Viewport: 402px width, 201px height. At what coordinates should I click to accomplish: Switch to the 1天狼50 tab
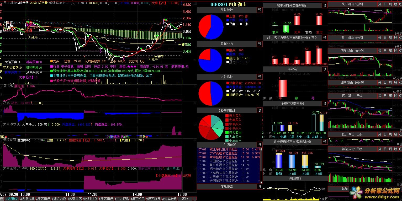pyautogui.click(x=11, y=199)
